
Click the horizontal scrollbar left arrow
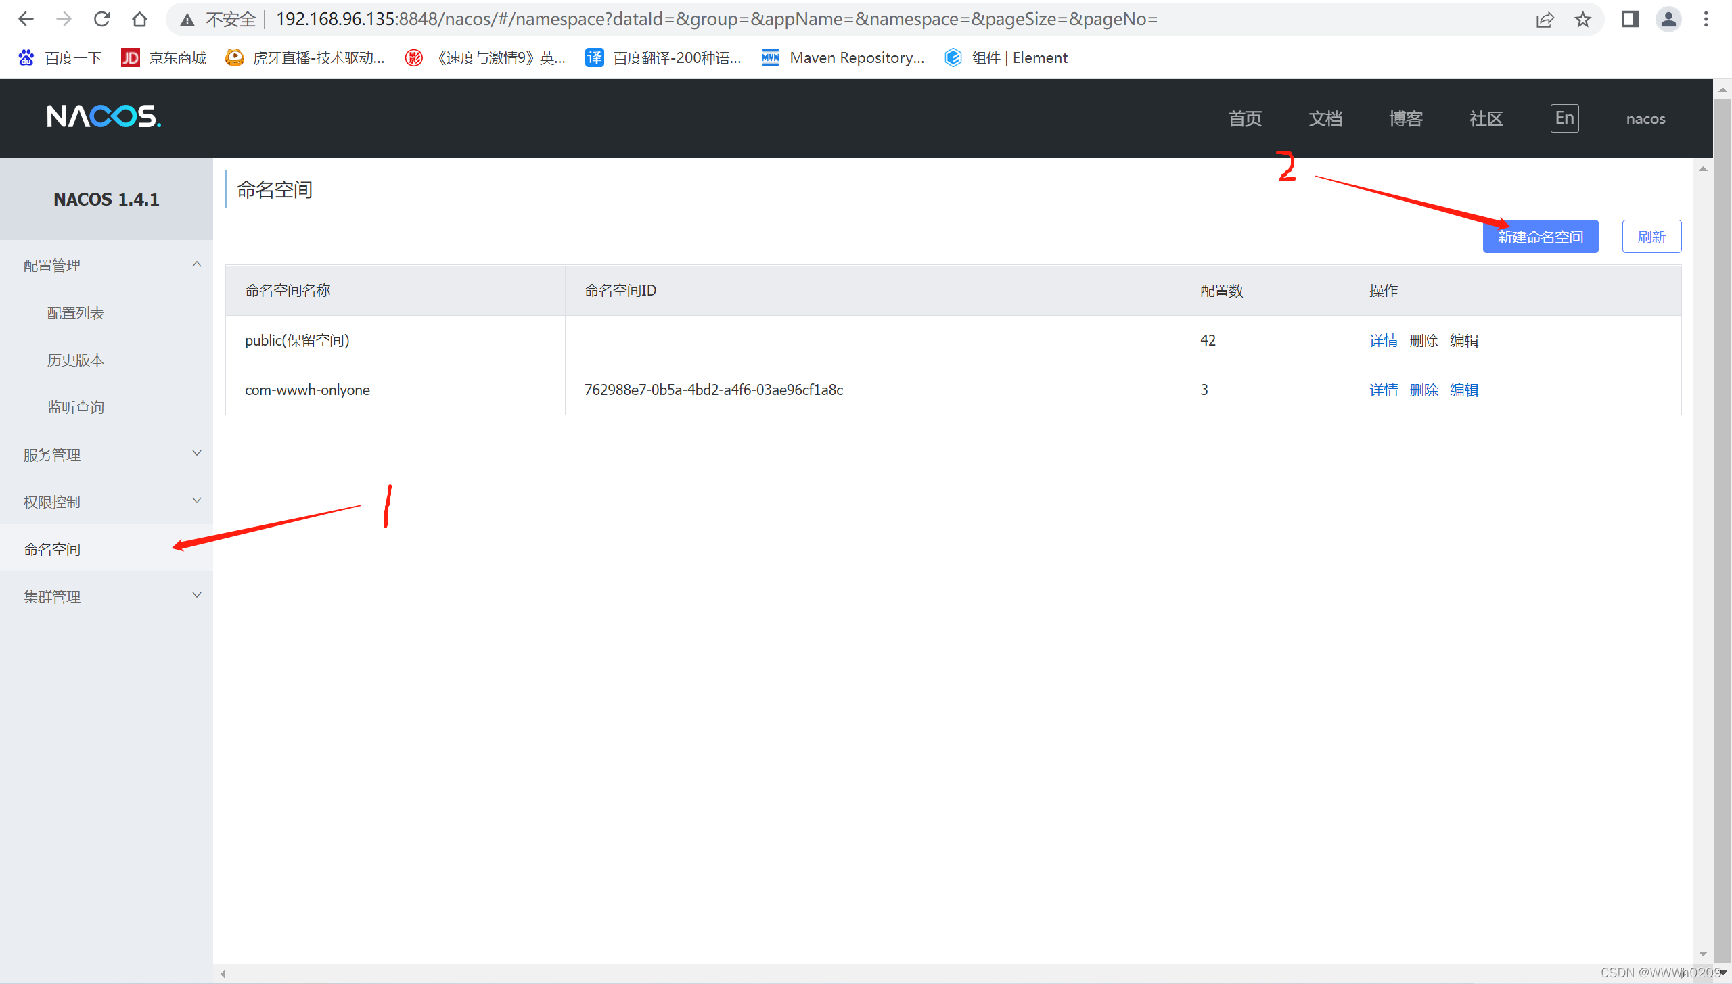click(223, 974)
